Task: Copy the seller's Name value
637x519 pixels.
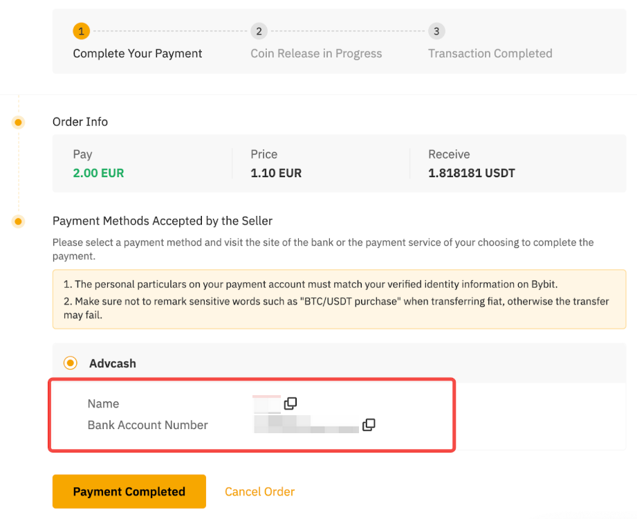Action: [x=290, y=403]
